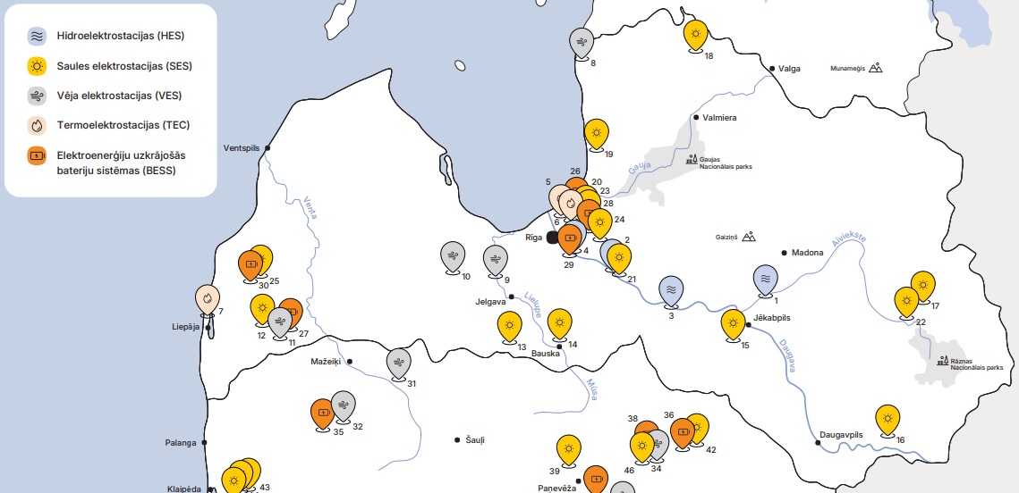Image resolution: width=1019 pixels, height=493 pixels.
Task: Click solar station marker number 17
Action: tap(922, 286)
